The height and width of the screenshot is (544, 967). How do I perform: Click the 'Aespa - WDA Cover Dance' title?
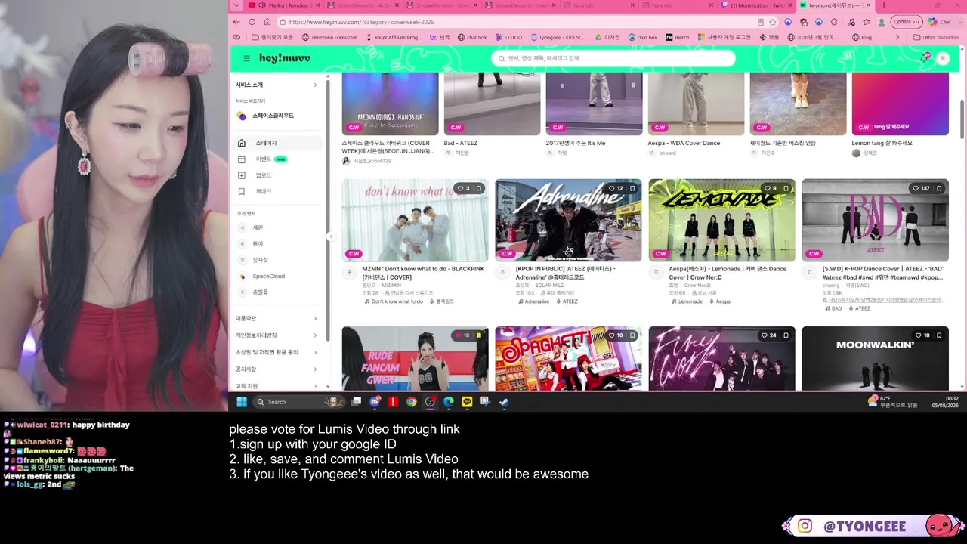(x=684, y=143)
